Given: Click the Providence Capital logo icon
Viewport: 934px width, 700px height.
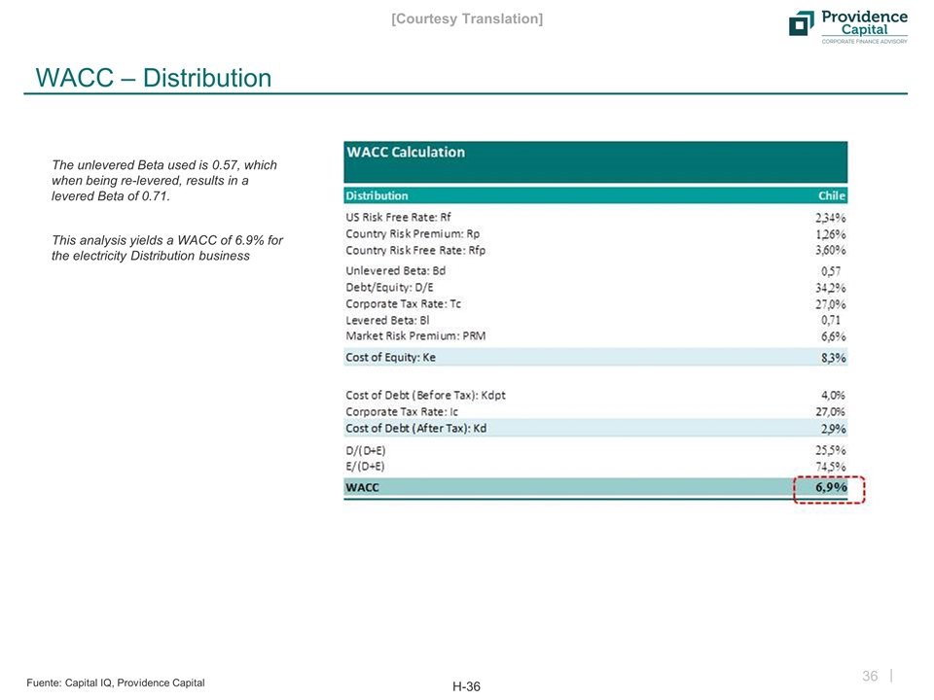Looking at the screenshot, I should (802, 24).
